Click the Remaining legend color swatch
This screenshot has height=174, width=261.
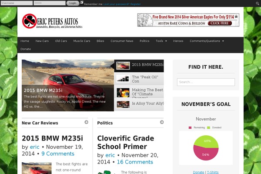(190, 127)
